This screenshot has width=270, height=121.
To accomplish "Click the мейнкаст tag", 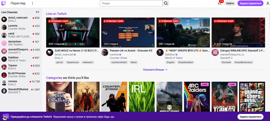I will coord(88,62).
